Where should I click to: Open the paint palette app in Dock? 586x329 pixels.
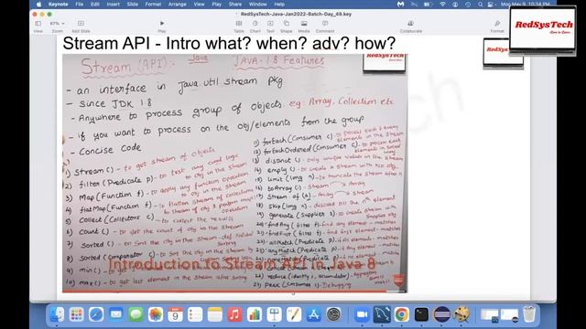tap(461, 314)
